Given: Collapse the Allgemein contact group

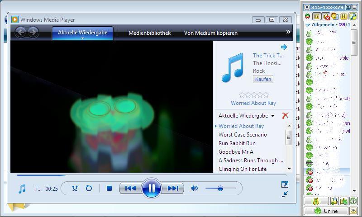Looking at the screenshot, I should (308, 25).
